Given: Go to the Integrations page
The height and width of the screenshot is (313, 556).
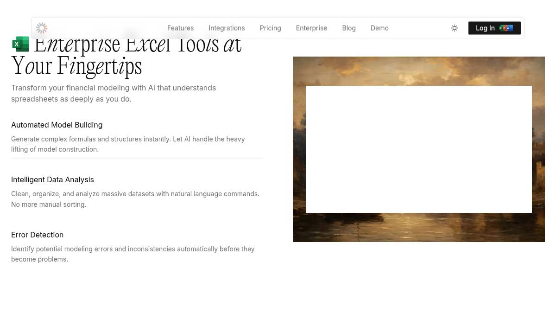Looking at the screenshot, I should pyautogui.click(x=227, y=28).
